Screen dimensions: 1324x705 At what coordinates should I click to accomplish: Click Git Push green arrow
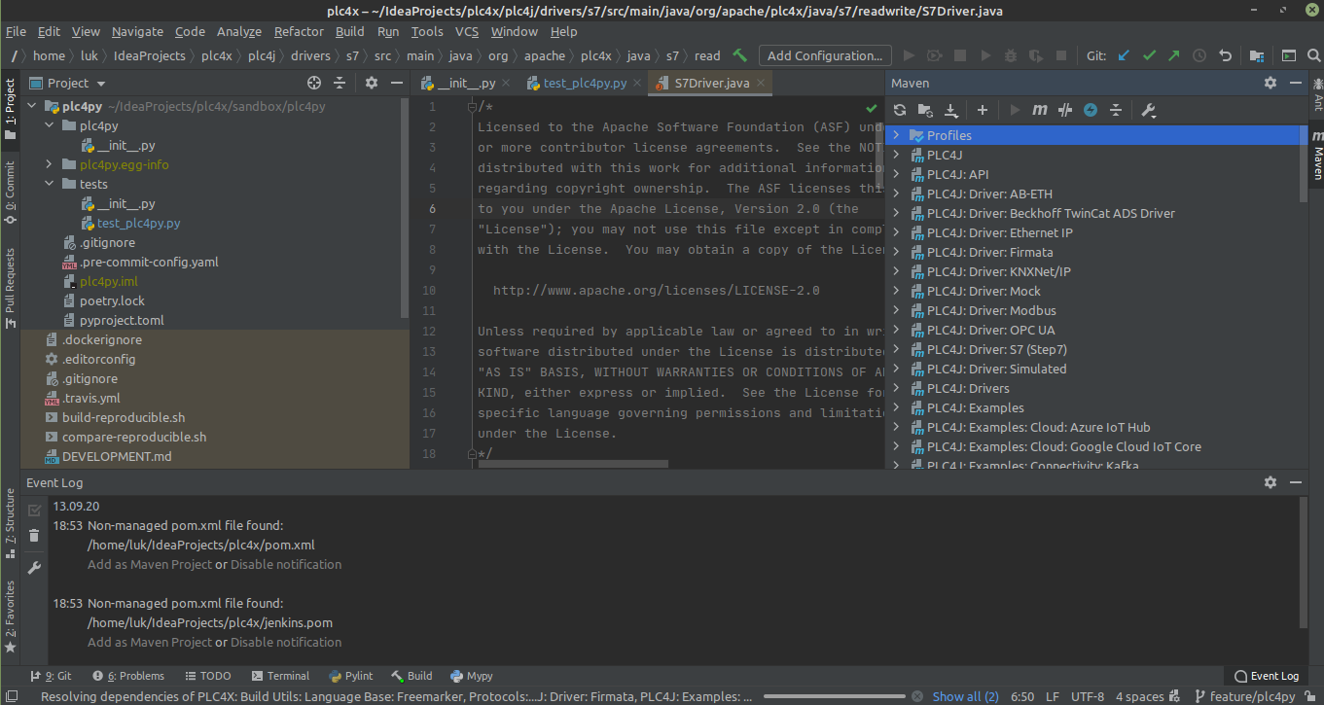pos(1174,55)
